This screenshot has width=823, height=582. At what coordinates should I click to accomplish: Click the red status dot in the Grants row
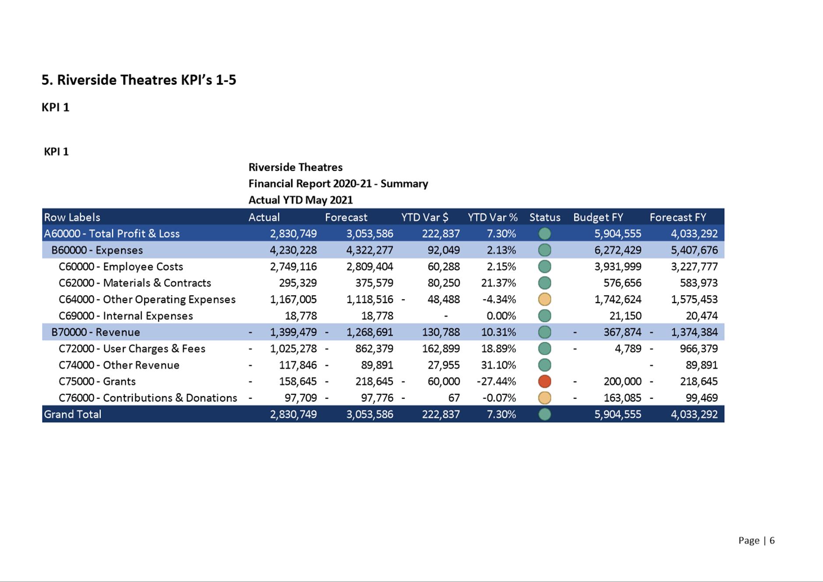click(x=544, y=381)
